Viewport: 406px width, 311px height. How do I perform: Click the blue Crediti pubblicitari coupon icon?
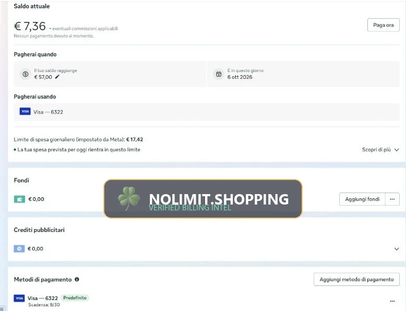pyautogui.click(x=19, y=248)
